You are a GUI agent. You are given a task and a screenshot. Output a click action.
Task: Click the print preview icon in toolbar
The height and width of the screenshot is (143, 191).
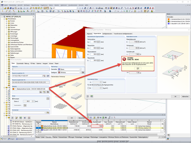(x=21, y=8)
